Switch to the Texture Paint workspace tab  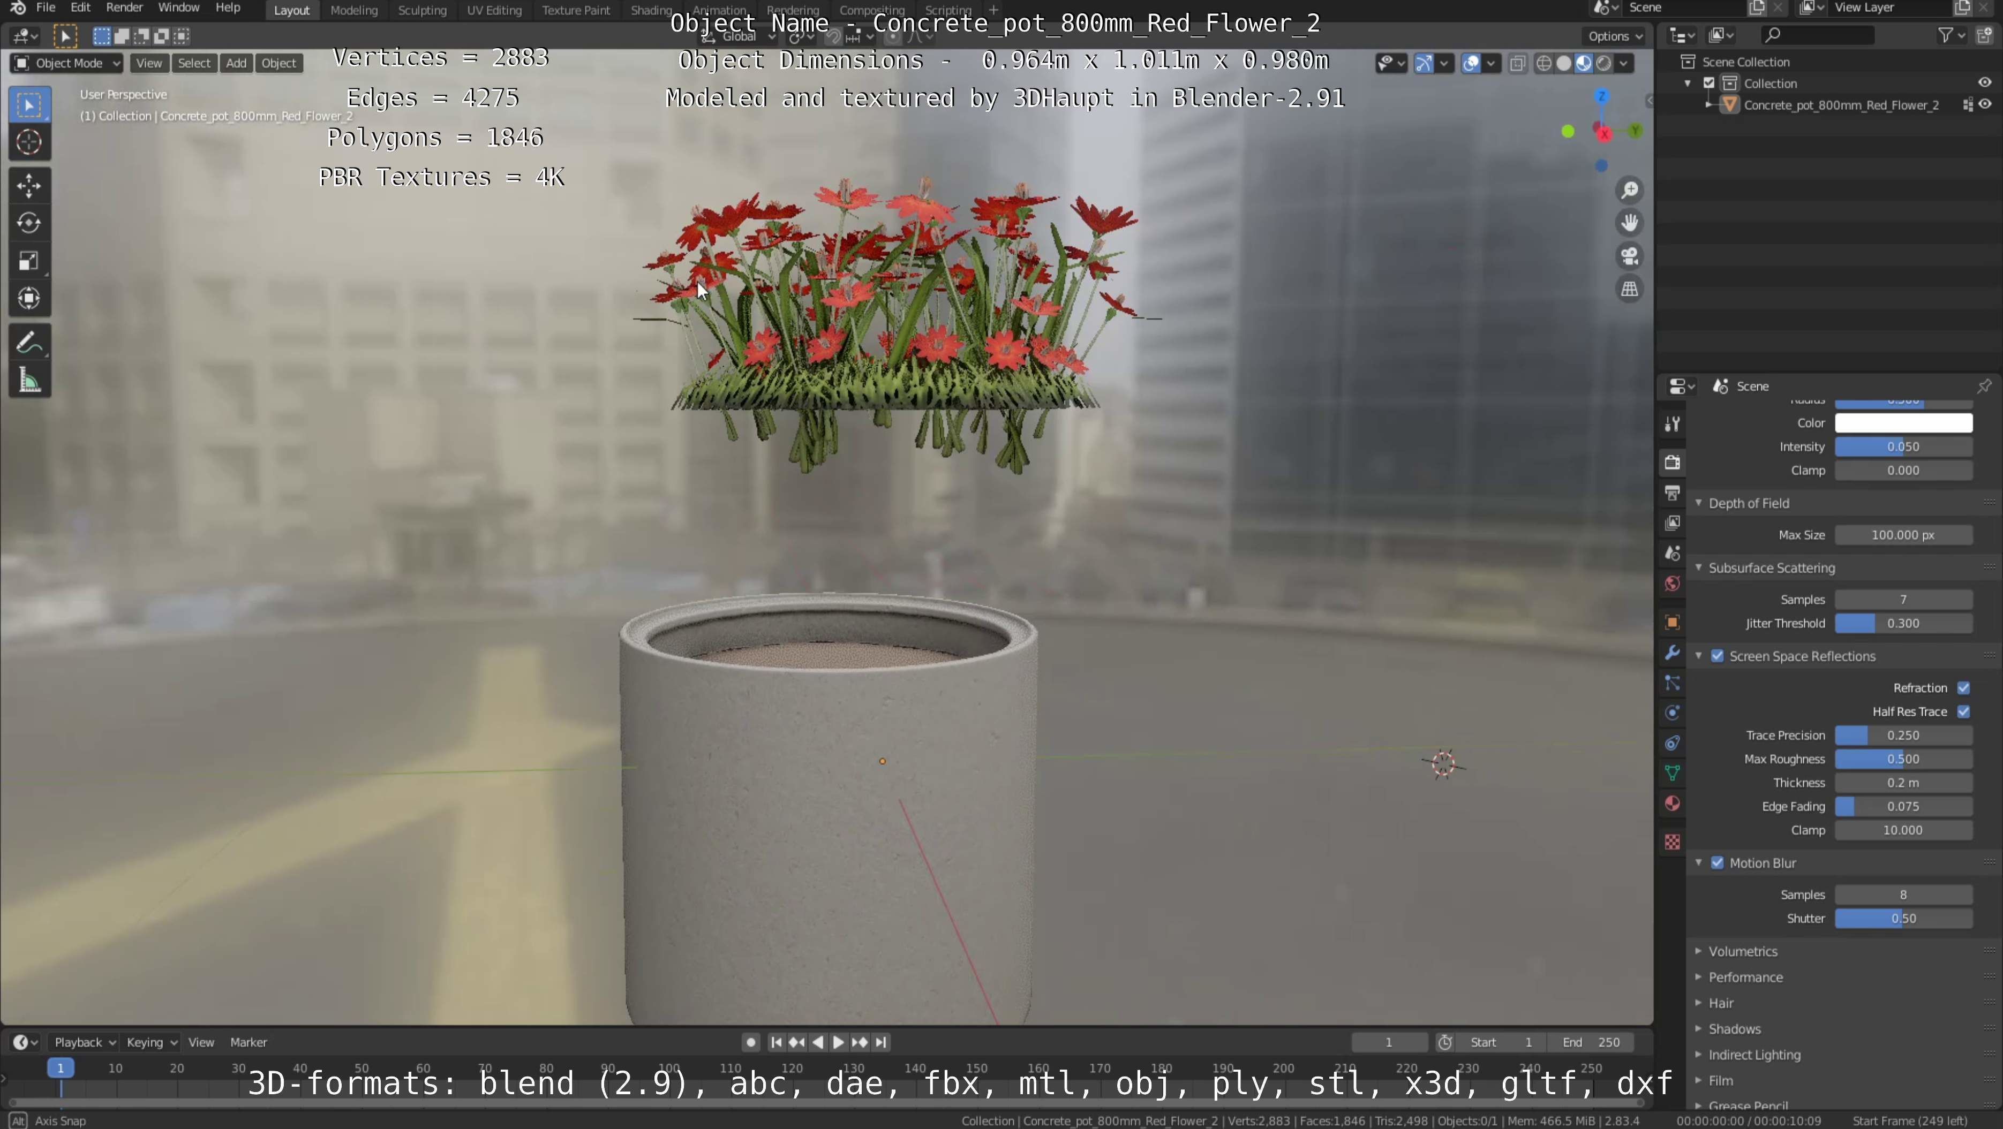576,10
